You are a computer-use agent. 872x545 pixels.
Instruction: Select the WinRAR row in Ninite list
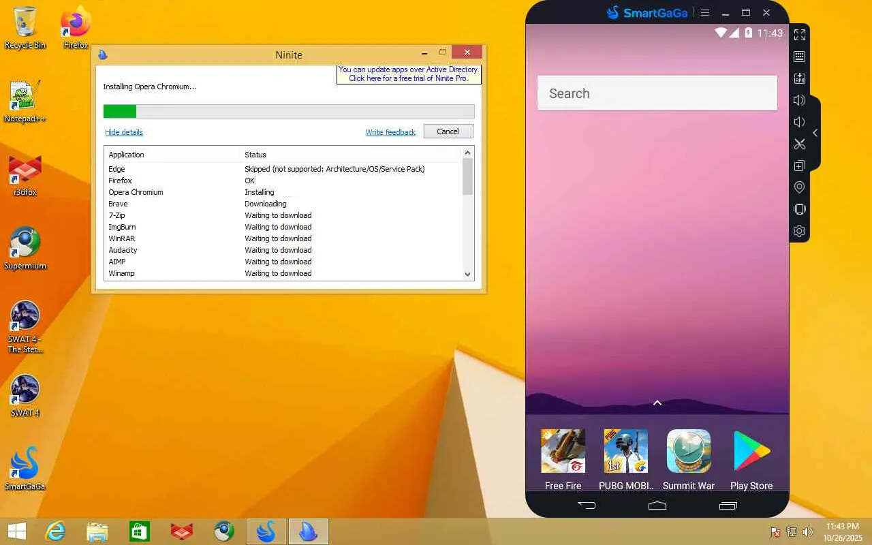(283, 238)
